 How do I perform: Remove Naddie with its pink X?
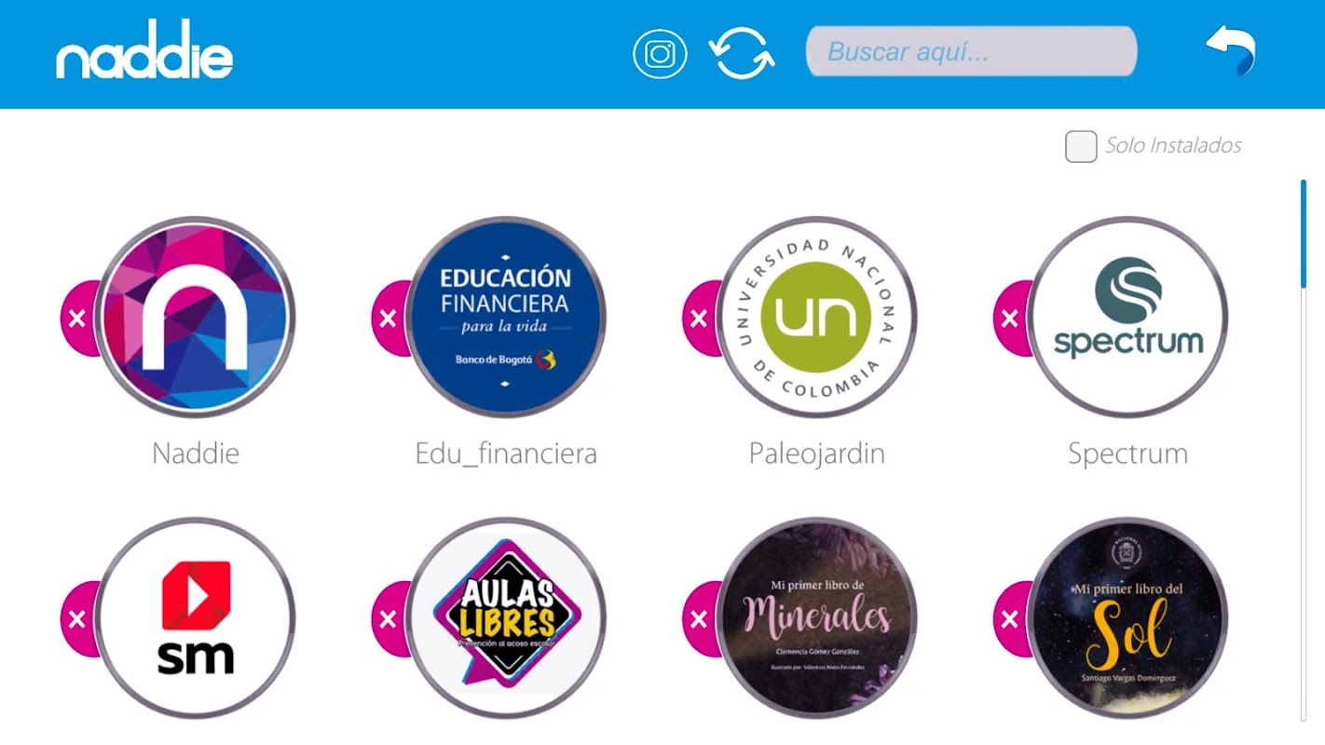[x=77, y=318]
